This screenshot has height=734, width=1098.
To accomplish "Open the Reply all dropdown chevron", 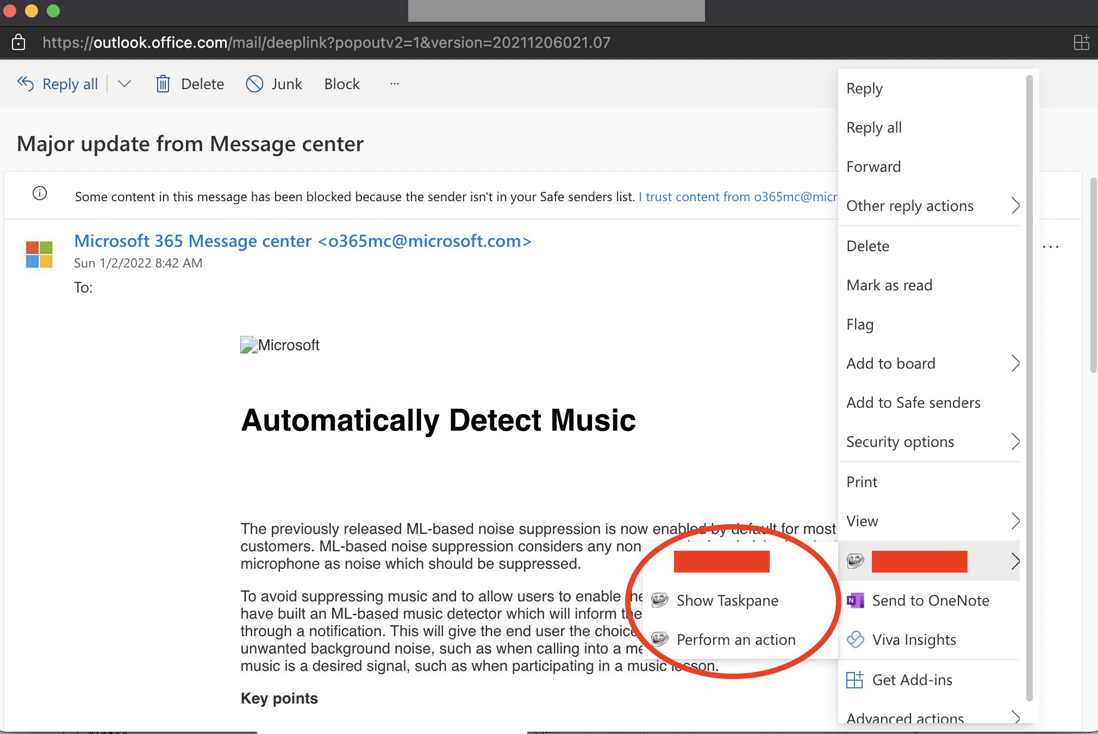I will pyautogui.click(x=124, y=84).
